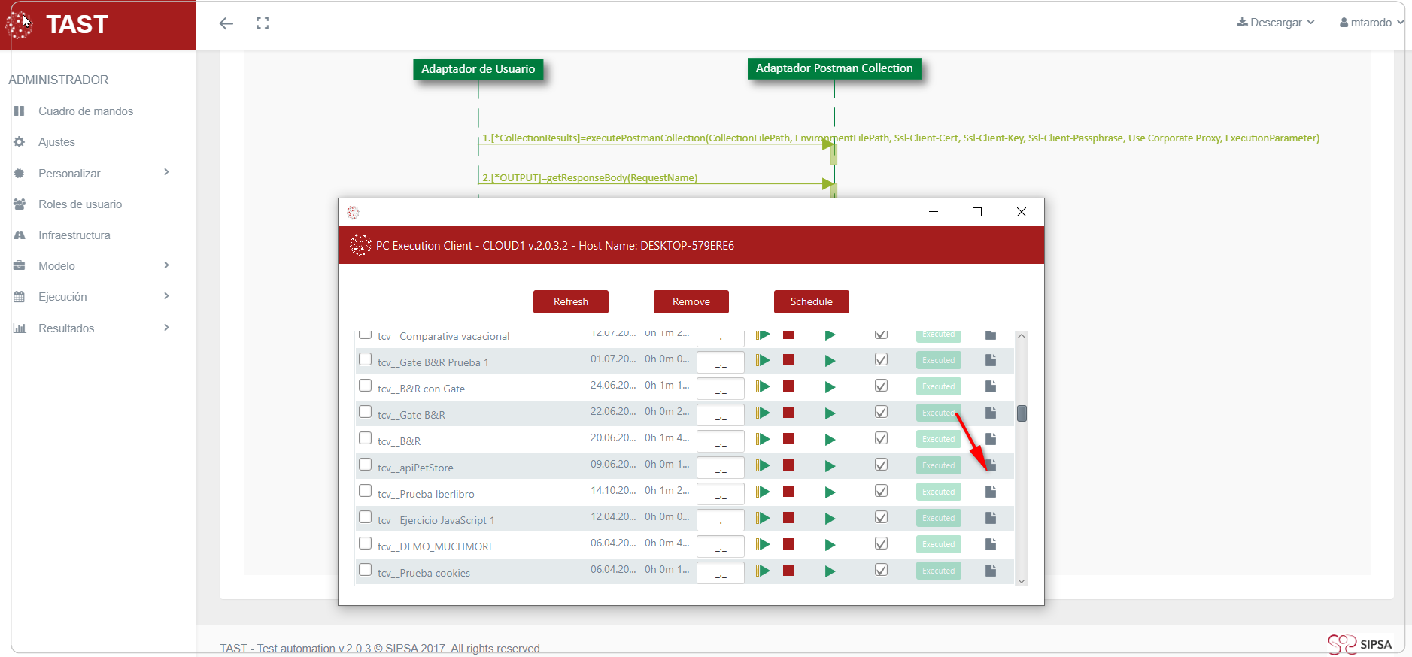
Task: Go to Infraestructura menu item
Action: click(x=74, y=235)
